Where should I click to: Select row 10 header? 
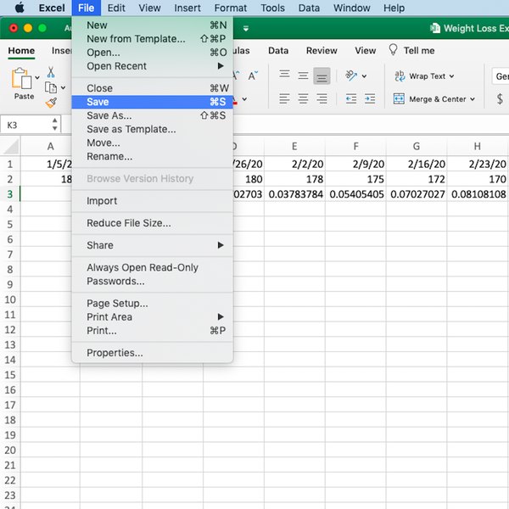pyautogui.click(x=10, y=299)
